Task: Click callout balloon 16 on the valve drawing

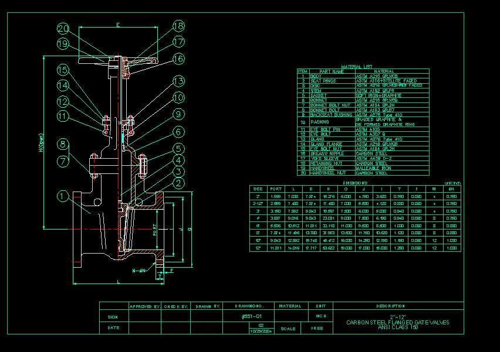Action: [x=178, y=59]
